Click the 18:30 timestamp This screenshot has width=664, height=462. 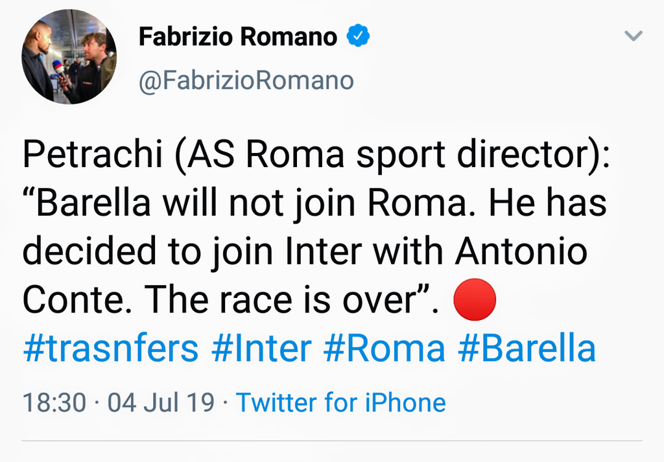click(x=54, y=402)
